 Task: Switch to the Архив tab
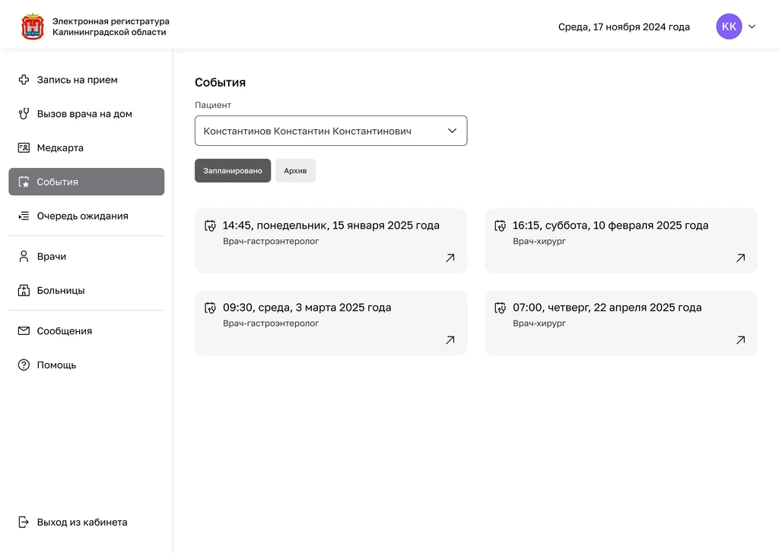tap(295, 171)
